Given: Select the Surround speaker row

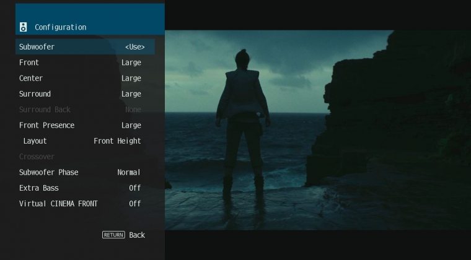Looking at the screenshot, I should click(x=35, y=94).
